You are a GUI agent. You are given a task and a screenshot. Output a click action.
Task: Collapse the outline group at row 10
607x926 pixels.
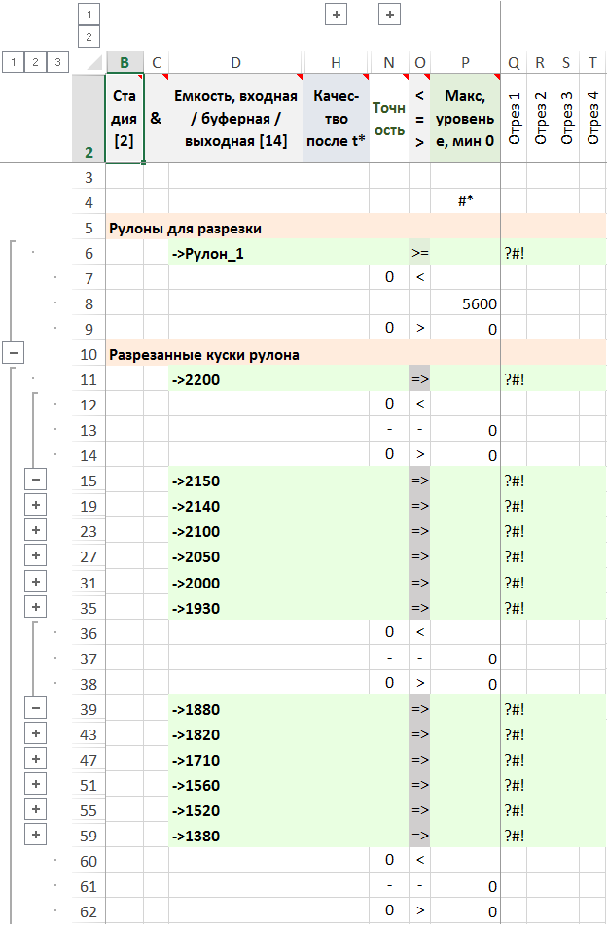click(14, 353)
